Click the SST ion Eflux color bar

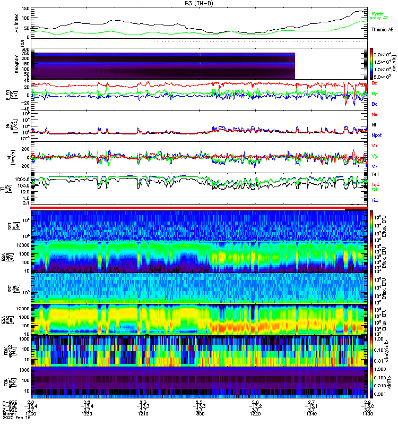click(371, 225)
